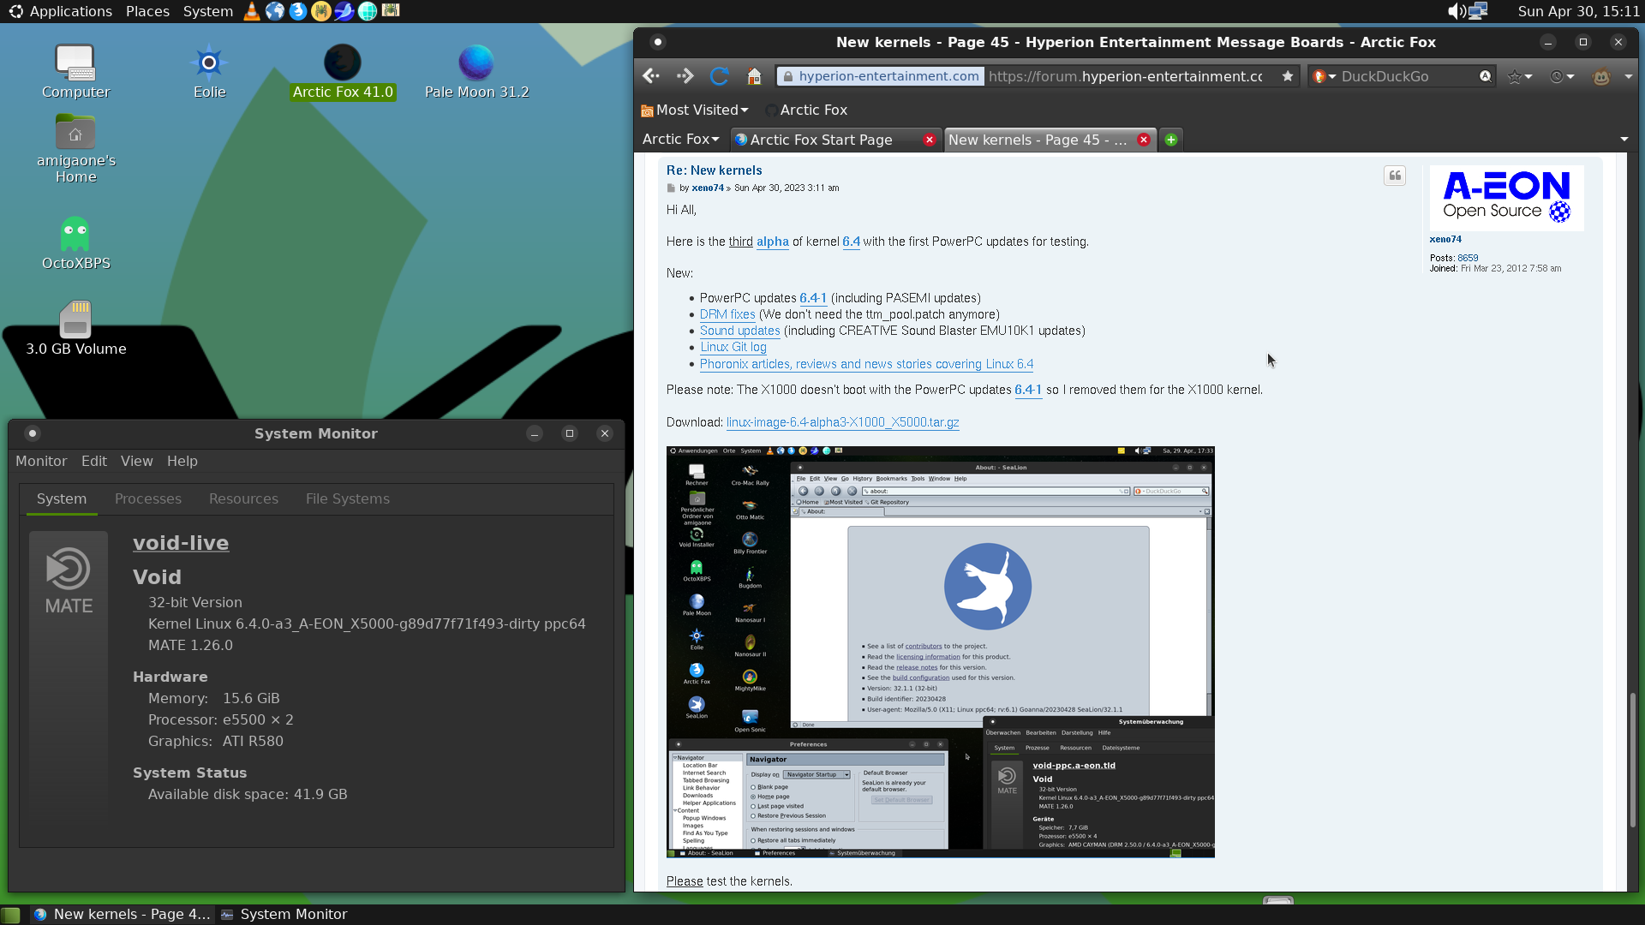This screenshot has height=925, width=1645.
Task: Switch to Resources tab in System Monitor
Action: coord(243,498)
